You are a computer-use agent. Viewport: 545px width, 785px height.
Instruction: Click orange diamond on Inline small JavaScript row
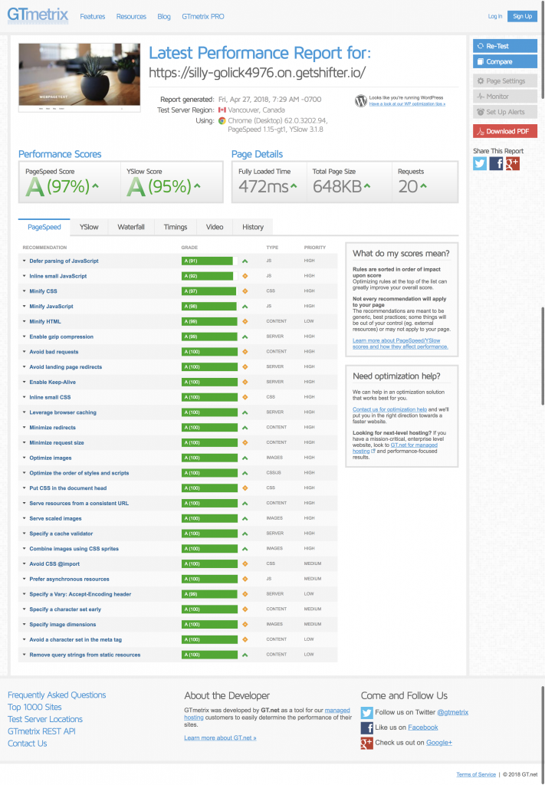tap(245, 276)
